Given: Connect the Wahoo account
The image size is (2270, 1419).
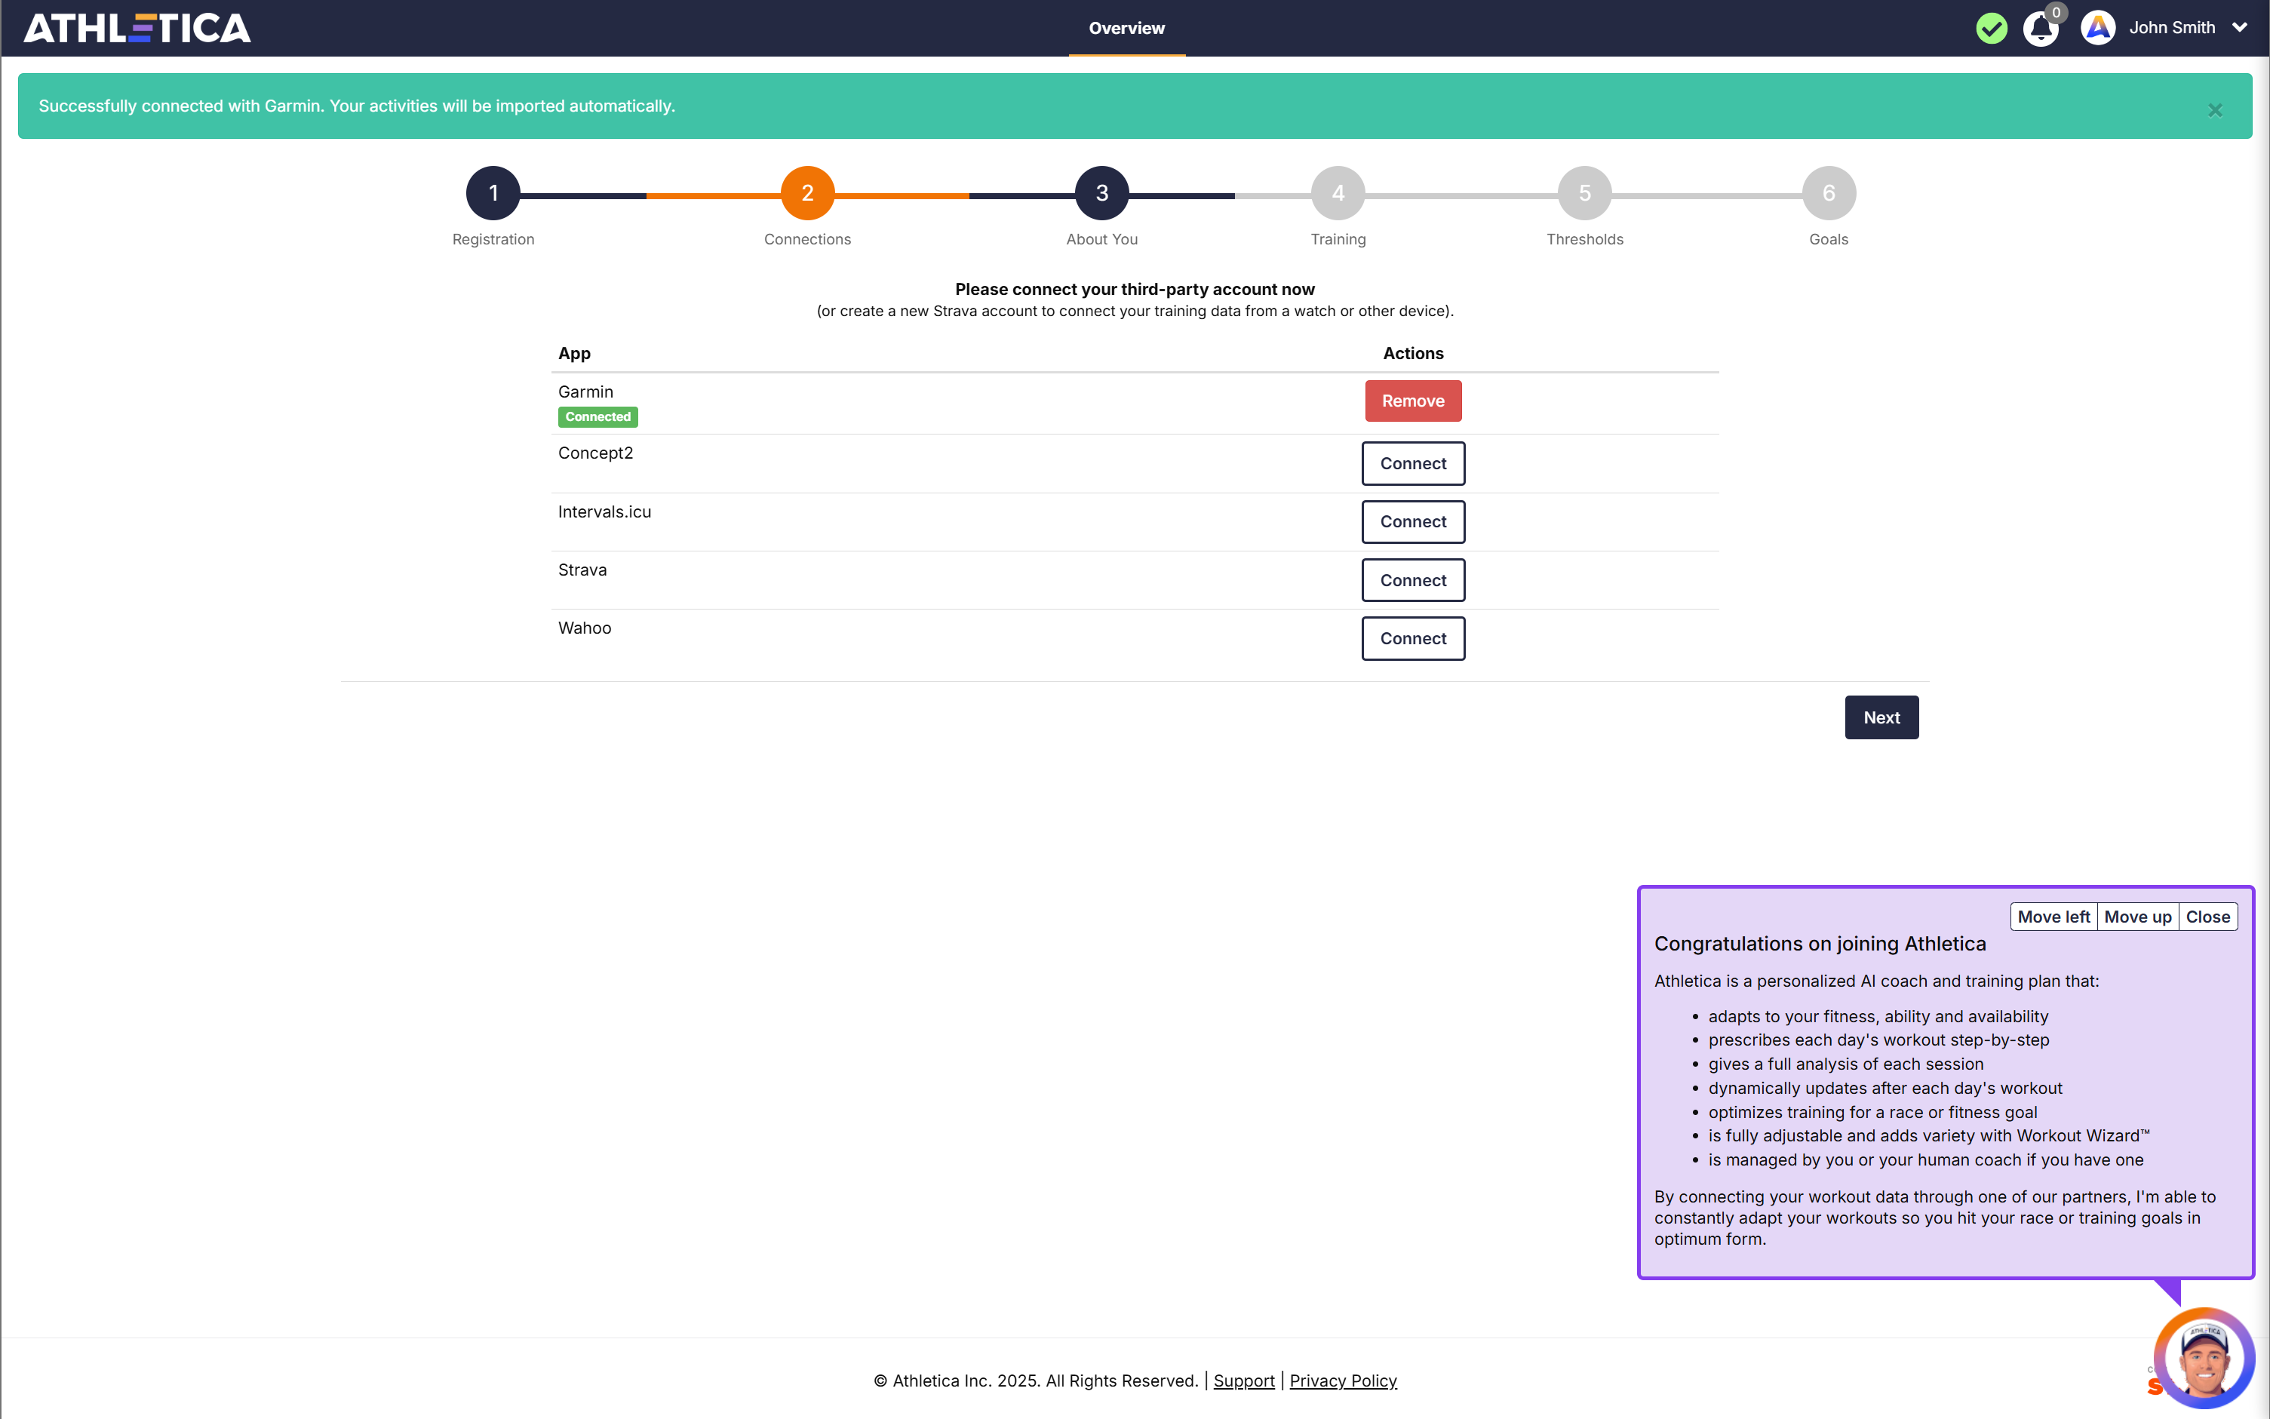Looking at the screenshot, I should tap(1412, 638).
